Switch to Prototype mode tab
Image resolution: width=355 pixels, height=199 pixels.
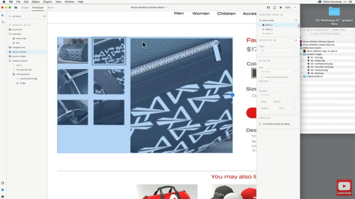pyautogui.click(x=38, y=8)
